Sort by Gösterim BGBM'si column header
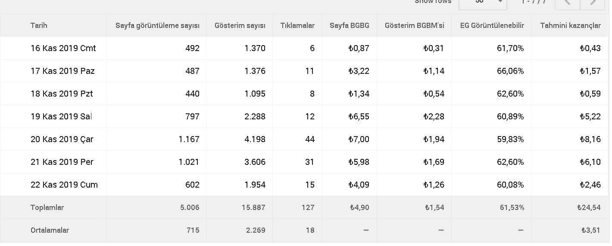The height and width of the screenshot is (246, 612). [x=415, y=25]
